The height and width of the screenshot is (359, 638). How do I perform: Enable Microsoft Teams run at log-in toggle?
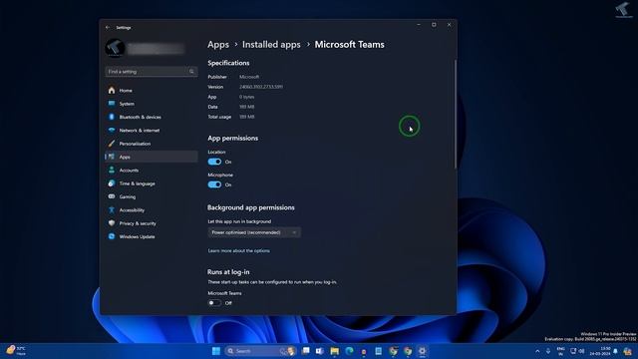tap(214, 303)
